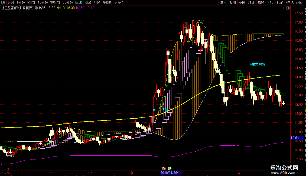Image resolution: width=306 pixels, height=176 pixels.
Task: Click the red S marker above 2025年
Action: click(8, 169)
